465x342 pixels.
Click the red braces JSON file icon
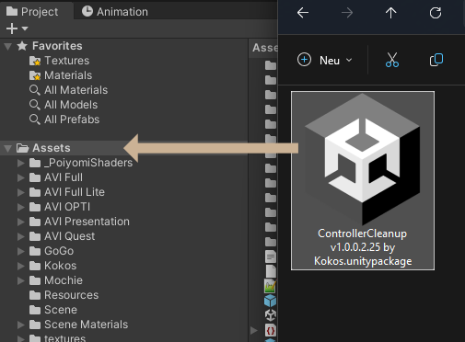tap(271, 330)
